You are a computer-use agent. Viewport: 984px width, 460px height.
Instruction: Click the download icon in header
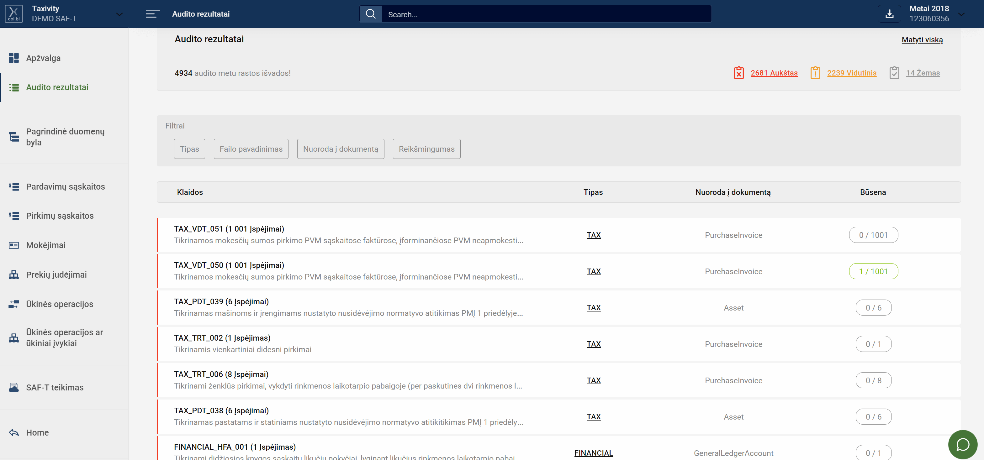[889, 14]
